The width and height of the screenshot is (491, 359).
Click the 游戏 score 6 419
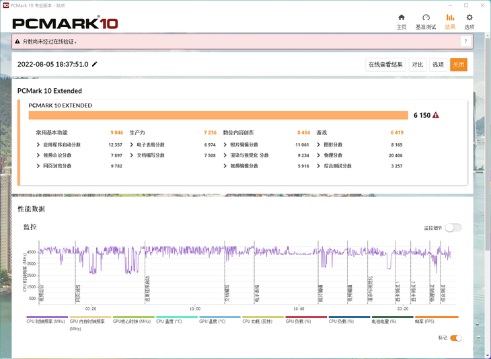click(397, 132)
